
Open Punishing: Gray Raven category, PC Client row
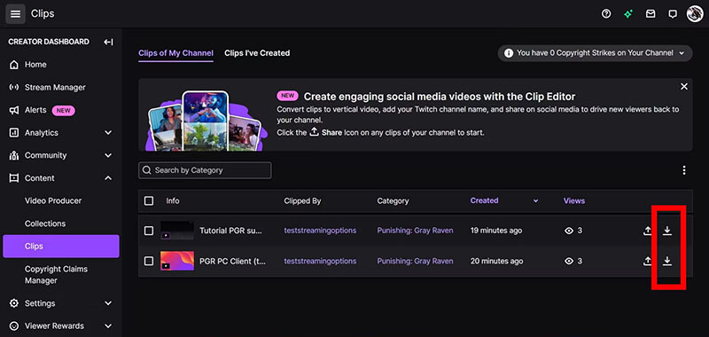click(x=415, y=261)
